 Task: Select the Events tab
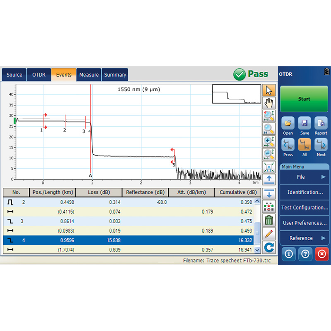coord(64,75)
